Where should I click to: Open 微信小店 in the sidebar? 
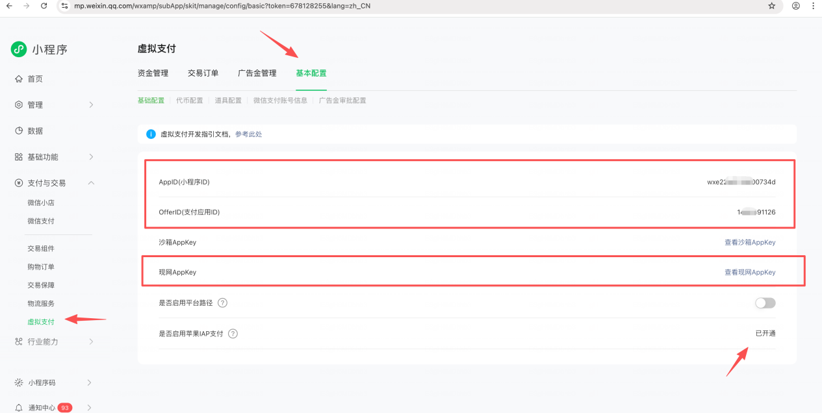tap(41, 203)
